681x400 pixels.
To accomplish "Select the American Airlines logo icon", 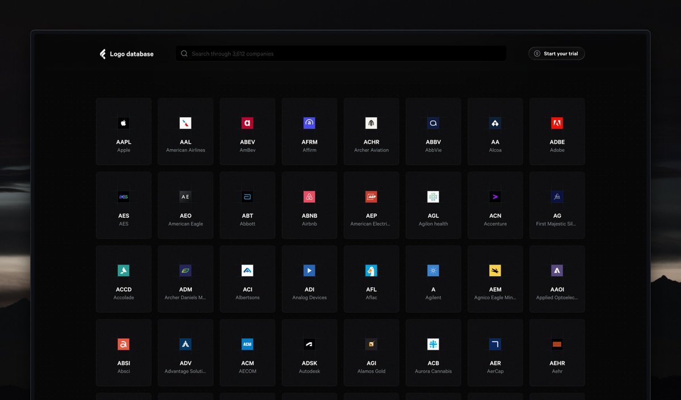I will tap(186, 123).
